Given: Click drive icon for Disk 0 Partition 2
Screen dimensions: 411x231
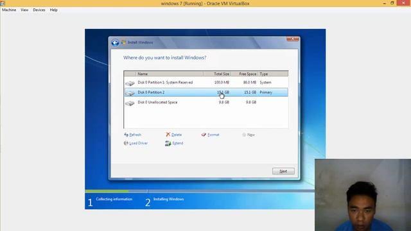Looking at the screenshot, I should [130, 93].
